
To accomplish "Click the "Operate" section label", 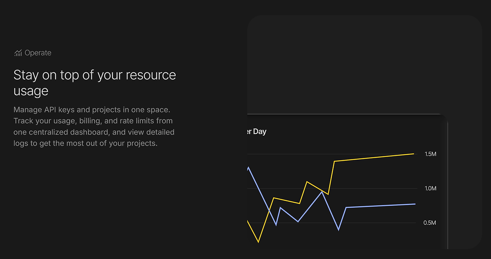I will (38, 53).
